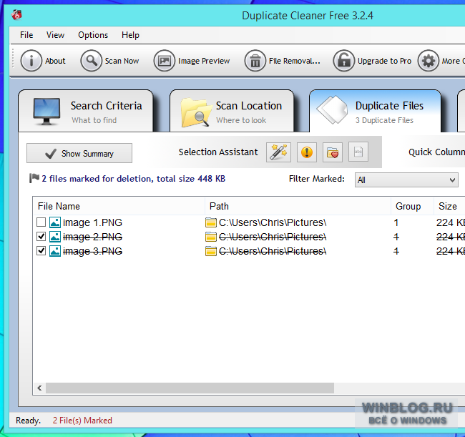This screenshot has height=437, width=465.
Task: Open the Help menu
Action: [x=130, y=35]
